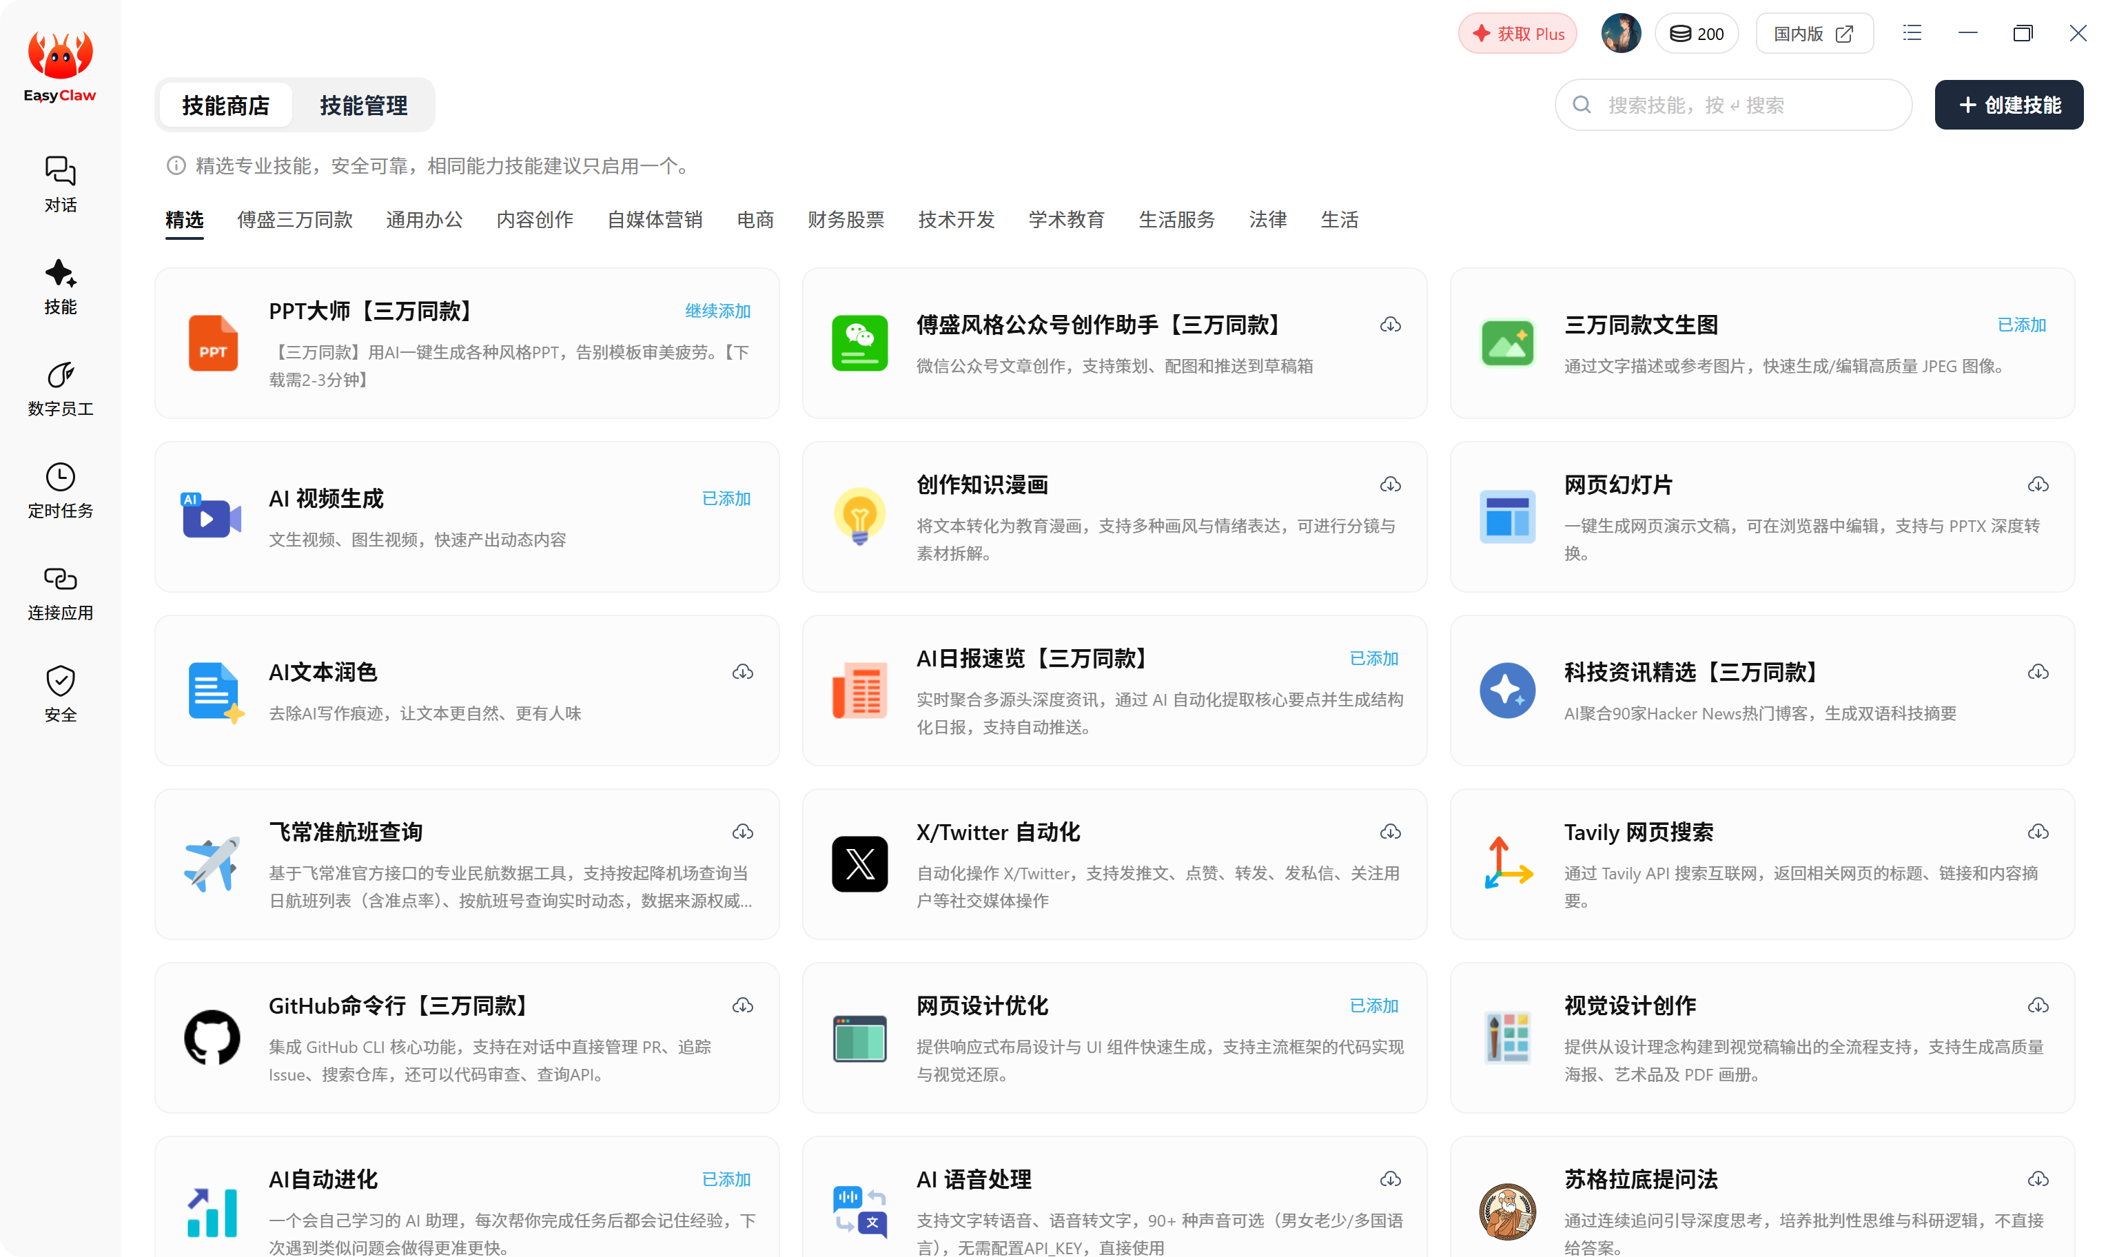The width and height of the screenshot is (2117, 1257).
Task: Click 已添加 on 网页设计优化 card
Action: [1373, 1005]
